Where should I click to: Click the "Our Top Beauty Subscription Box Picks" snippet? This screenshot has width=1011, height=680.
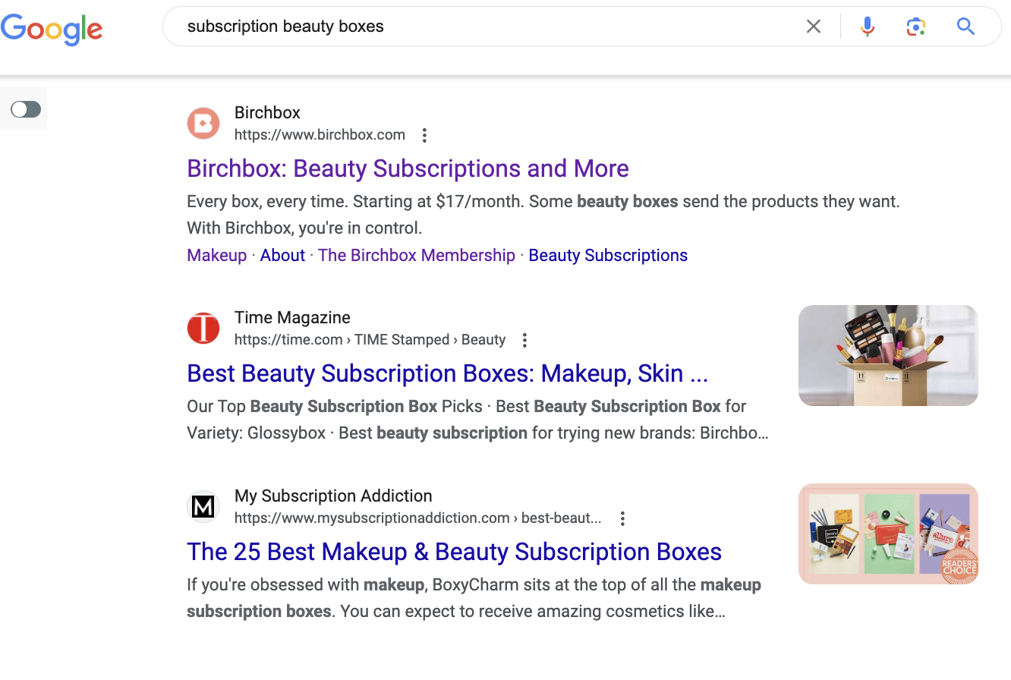pyautogui.click(x=335, y=407)
